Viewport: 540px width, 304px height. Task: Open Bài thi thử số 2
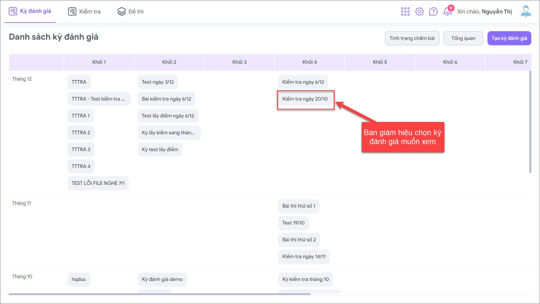tap(299, 240)
